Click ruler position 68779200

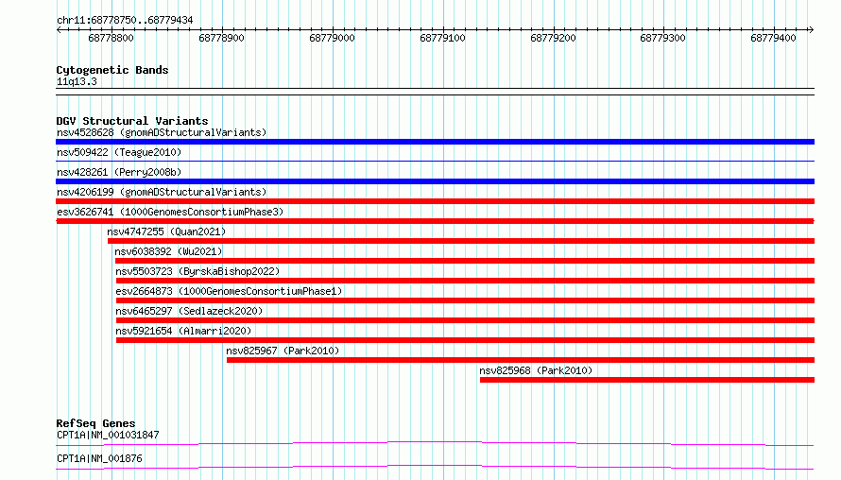(x=553, y=38)
